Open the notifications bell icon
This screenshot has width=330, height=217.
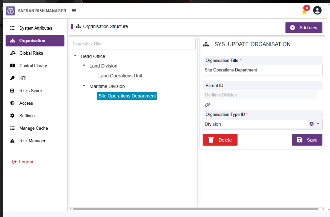tap(305, 11)
